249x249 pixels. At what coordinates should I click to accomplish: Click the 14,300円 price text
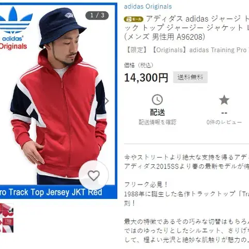(146, 77)
